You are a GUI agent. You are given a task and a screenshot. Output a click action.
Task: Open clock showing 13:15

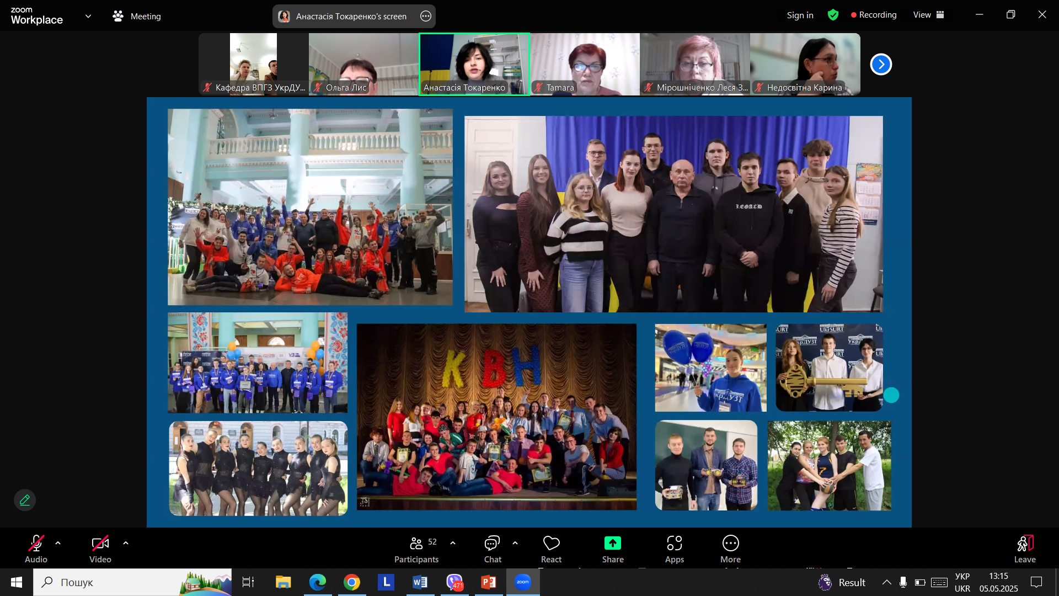(x=998, y=582)
